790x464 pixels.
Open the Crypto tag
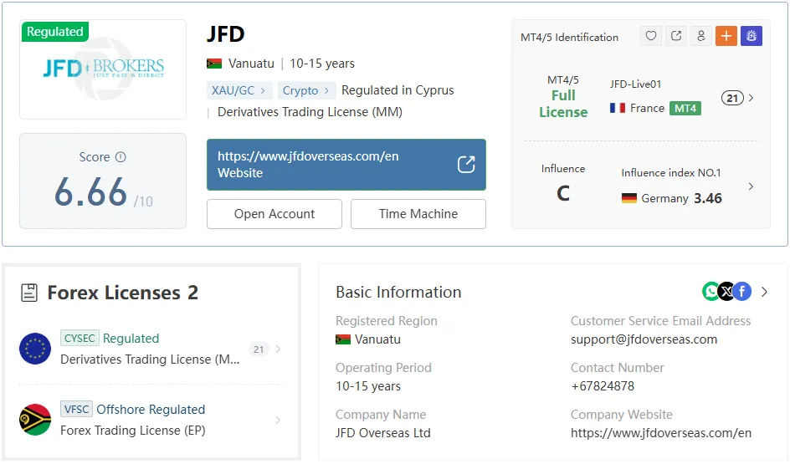coord(306,90)
